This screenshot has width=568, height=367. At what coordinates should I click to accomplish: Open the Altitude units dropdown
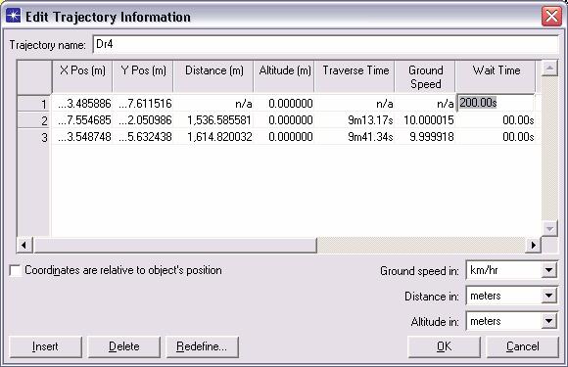pos(549,321)
